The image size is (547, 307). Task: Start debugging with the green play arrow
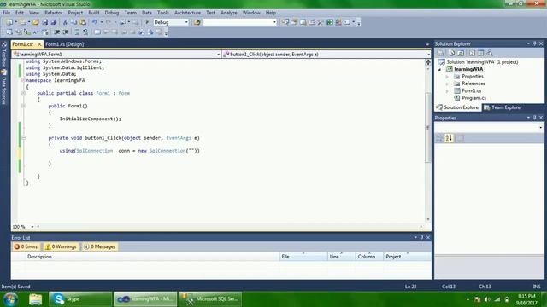pyautogui.click(x=147, y=22)
